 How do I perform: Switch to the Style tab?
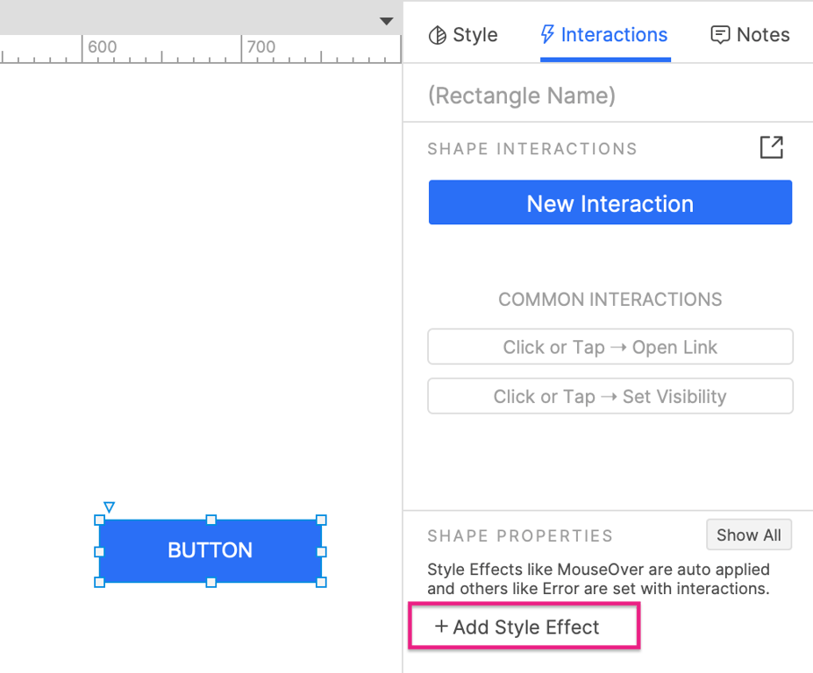tap(463, 35)
